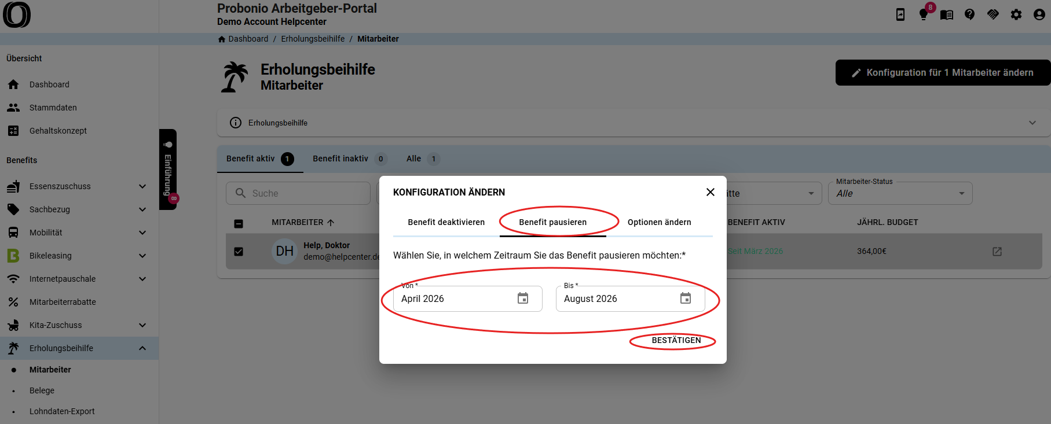The height and width of the screenshot is (424, 1051).
Task: Click the Probonio logo at top left
Action: [17, 14]
